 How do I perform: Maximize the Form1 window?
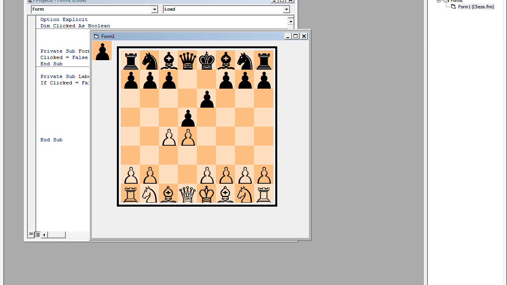point(295,36)
